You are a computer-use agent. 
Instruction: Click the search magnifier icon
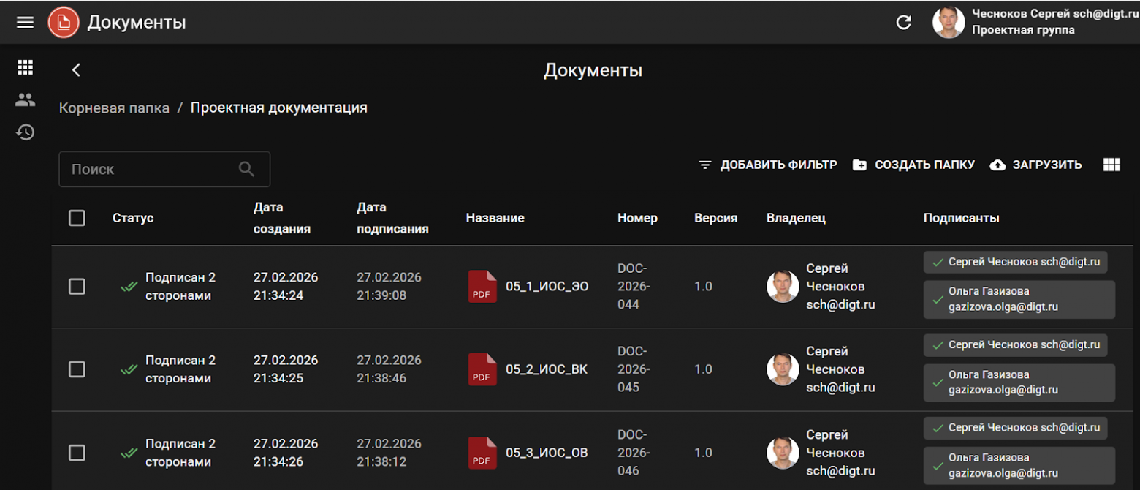(247, 170)
